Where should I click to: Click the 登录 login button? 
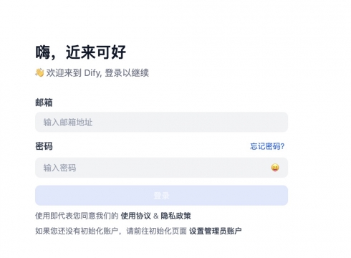coord(161,196)
